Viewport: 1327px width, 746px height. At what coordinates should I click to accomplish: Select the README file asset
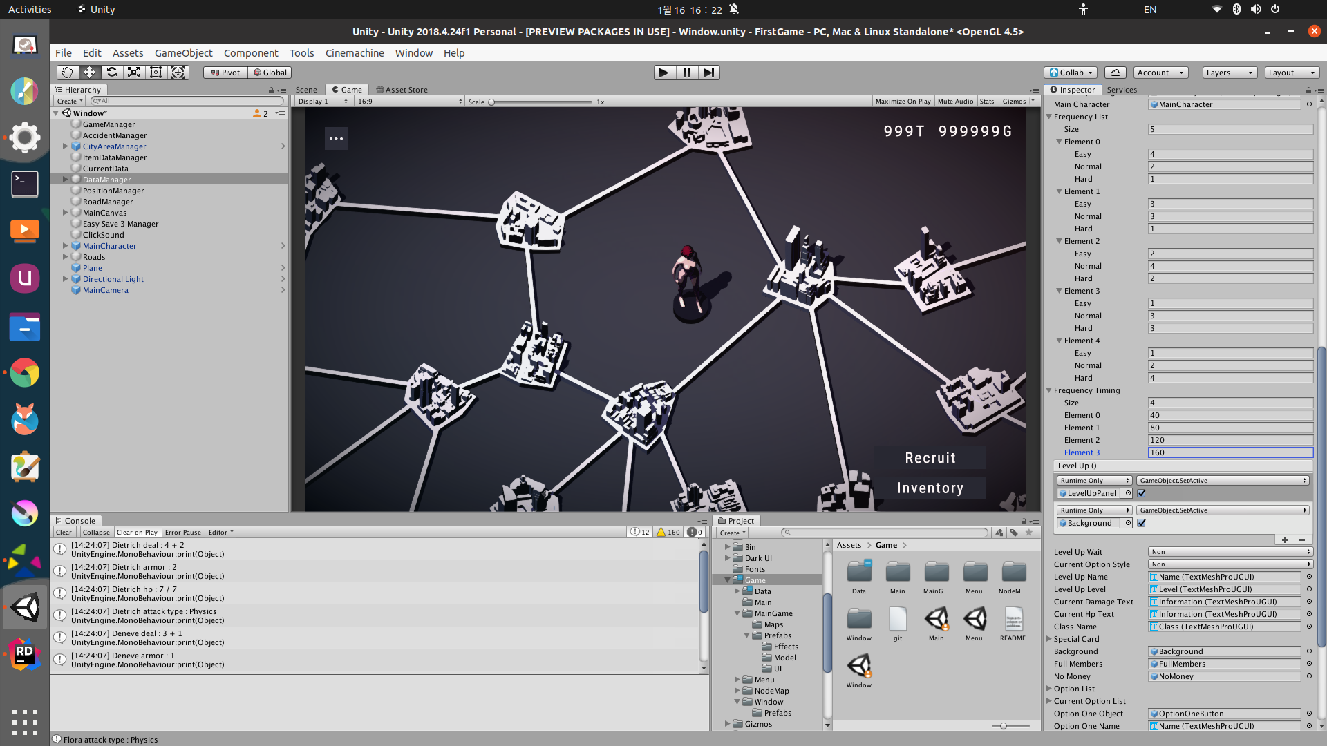[1013, 623]
